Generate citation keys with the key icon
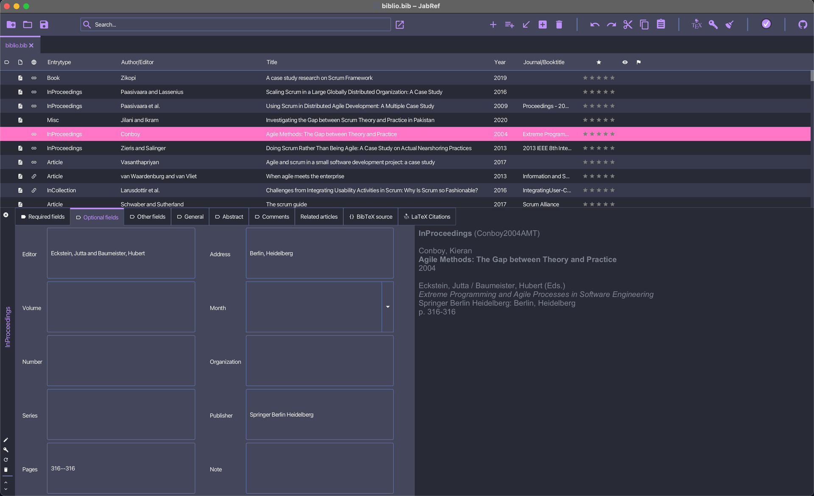 [x=713, y=25]
